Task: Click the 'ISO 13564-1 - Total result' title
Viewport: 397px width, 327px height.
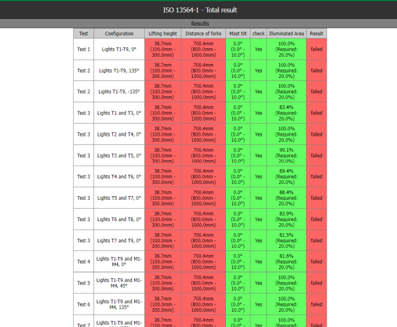Action: coord(200,10)
